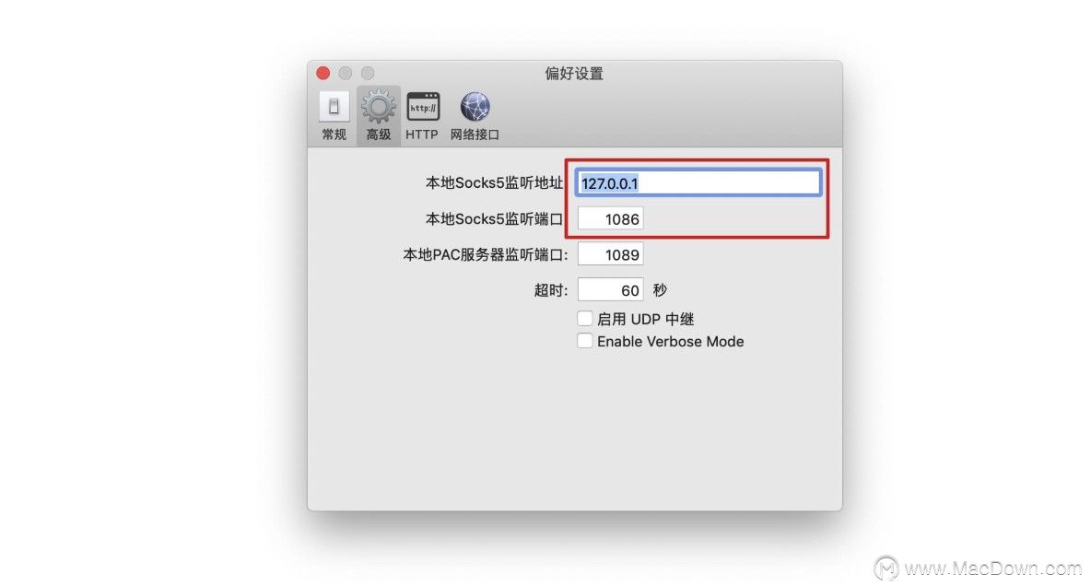
Task: Click the 偏好设置 window title bar
Action: pyautogui.click(x=575, y=73)
